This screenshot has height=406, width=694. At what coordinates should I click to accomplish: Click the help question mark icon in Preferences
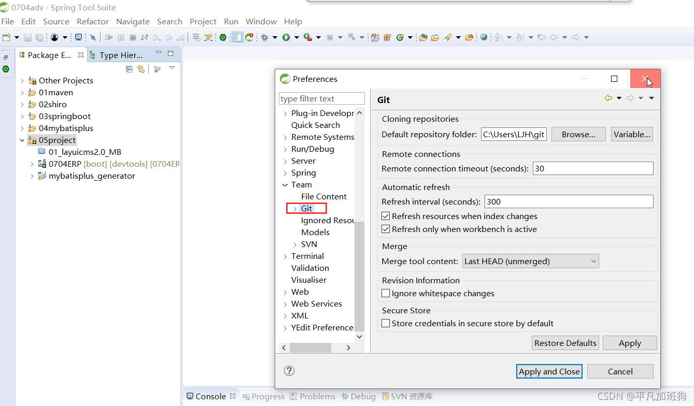point(290,371)
